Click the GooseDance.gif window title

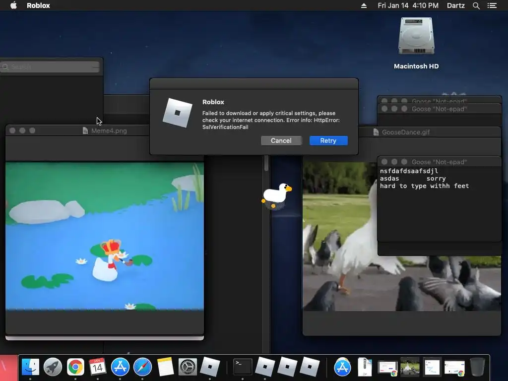pyautogui.click(x=406, y=132)
